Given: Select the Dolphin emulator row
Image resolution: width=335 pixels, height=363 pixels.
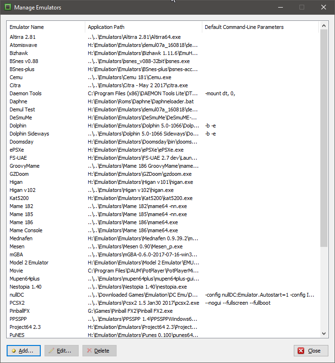Looking at the screenshot, I should (163, 126).
